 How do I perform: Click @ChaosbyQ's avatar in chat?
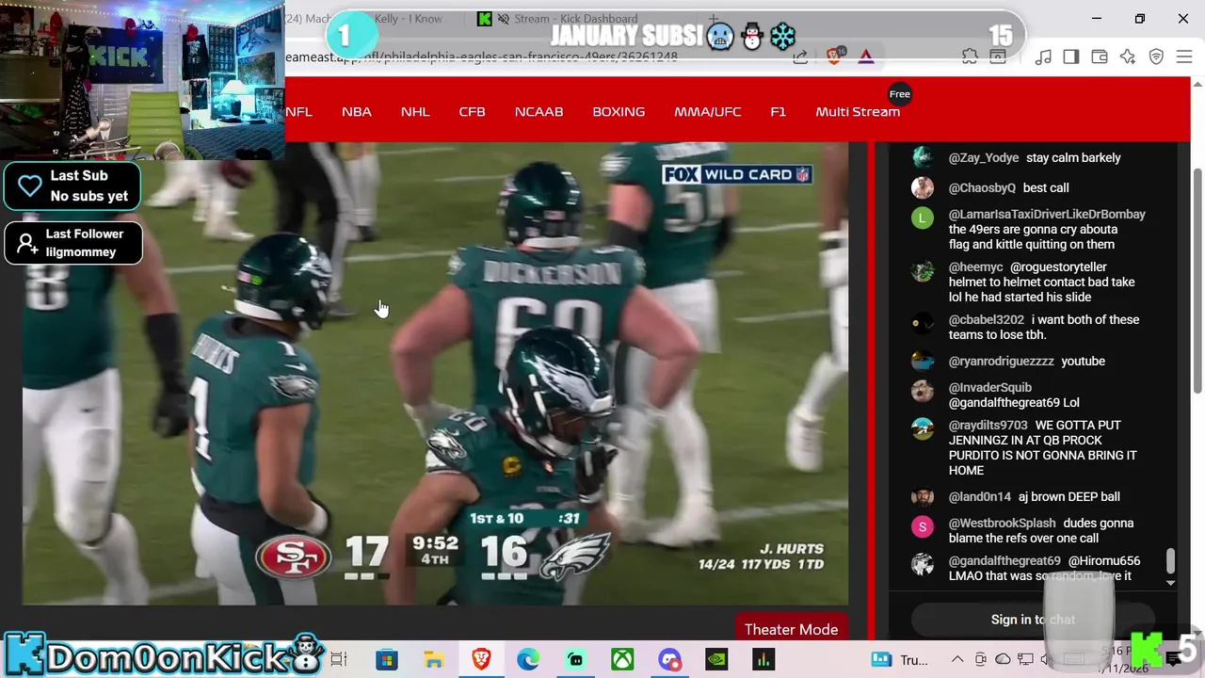[923, 187]
